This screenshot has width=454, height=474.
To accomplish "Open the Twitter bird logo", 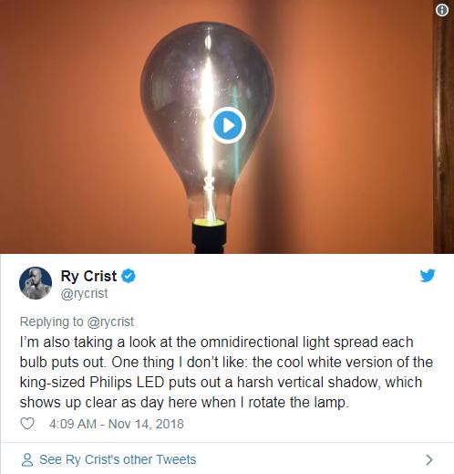I will click(x=428, y=276).
